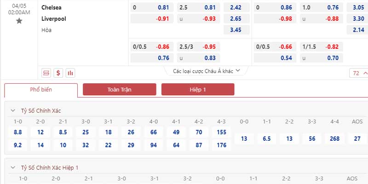Viewport: 368px width, 184px height.
Task: Pick 4-4 correct score odds 268
Action: tap(334, 139)
